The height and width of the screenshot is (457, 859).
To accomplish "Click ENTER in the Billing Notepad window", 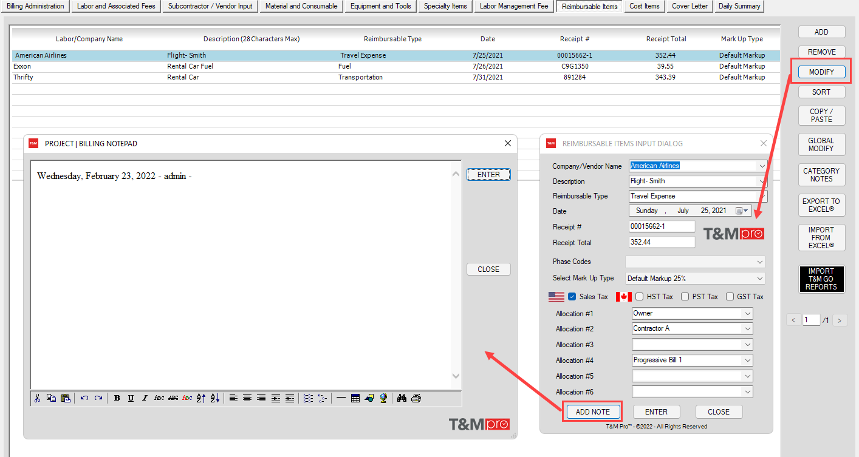I will (x=488, y=175).
